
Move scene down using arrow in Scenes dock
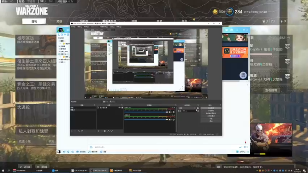[82, 131]
